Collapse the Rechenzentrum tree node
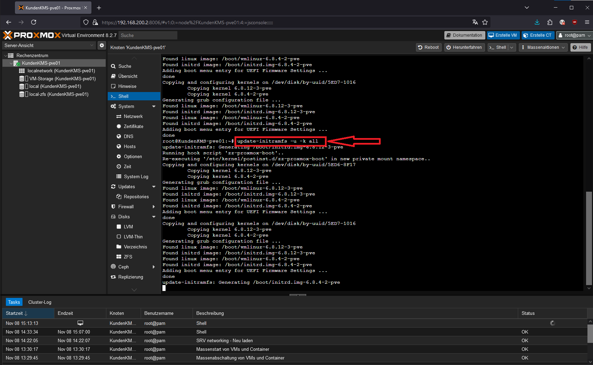 click(x=6, y=56)
